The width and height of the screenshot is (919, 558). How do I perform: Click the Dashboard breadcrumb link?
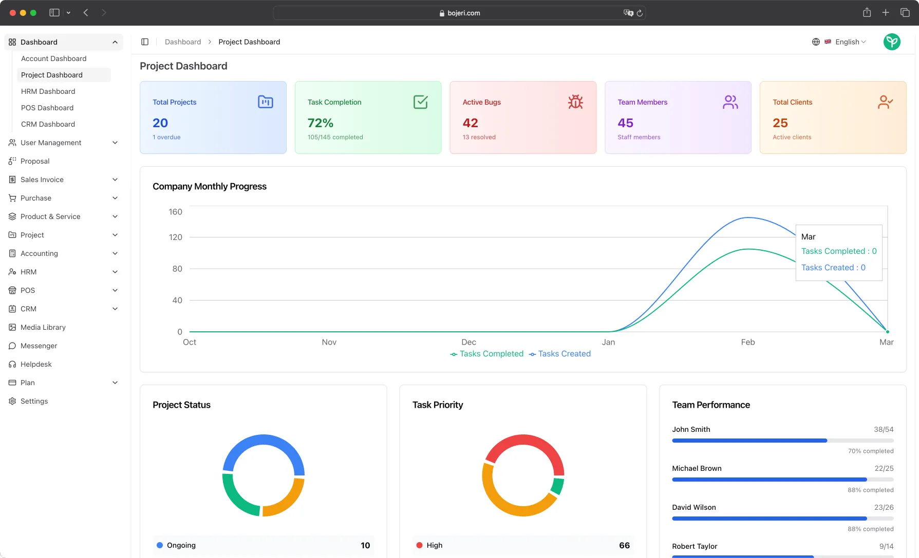pos(183,42)
